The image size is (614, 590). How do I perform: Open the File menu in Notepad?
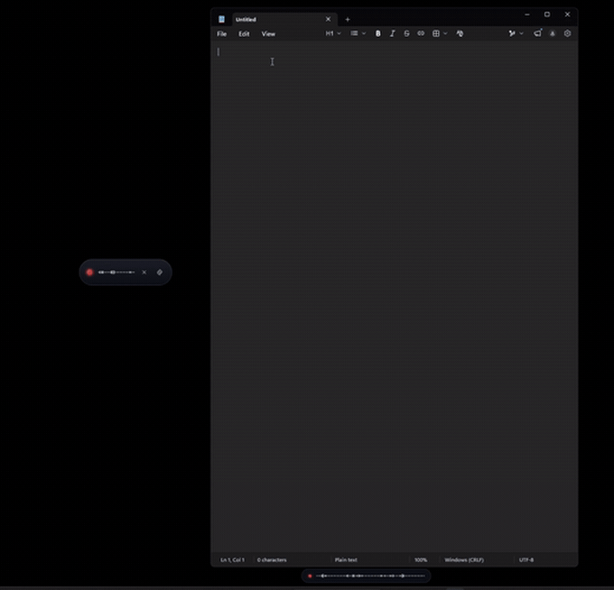point(221,33)
